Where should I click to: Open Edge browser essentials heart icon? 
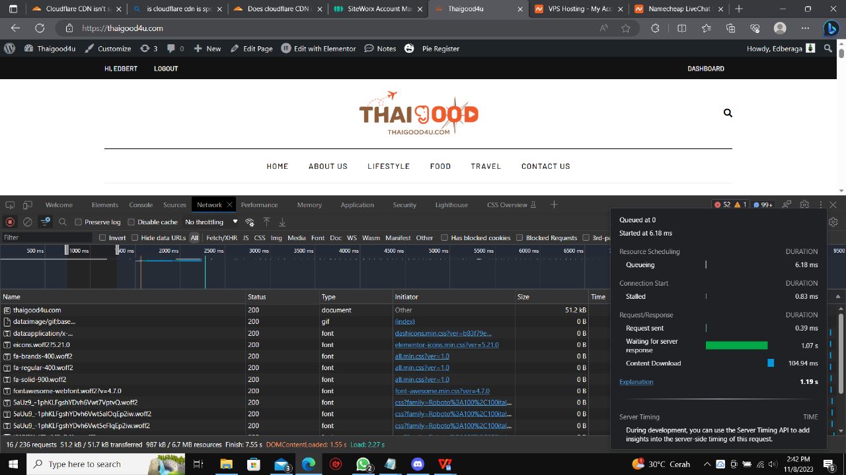coord(755,28)
